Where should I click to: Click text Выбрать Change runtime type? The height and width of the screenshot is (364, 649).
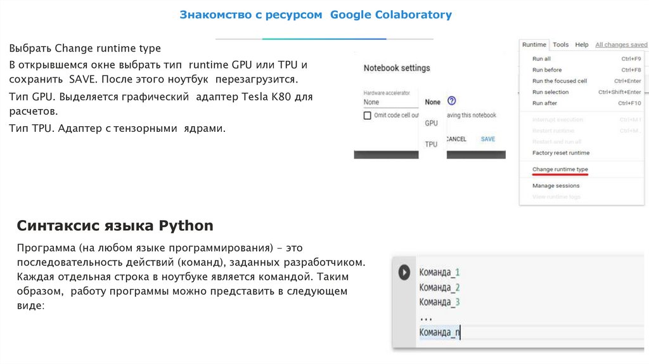tap(85, 48)
